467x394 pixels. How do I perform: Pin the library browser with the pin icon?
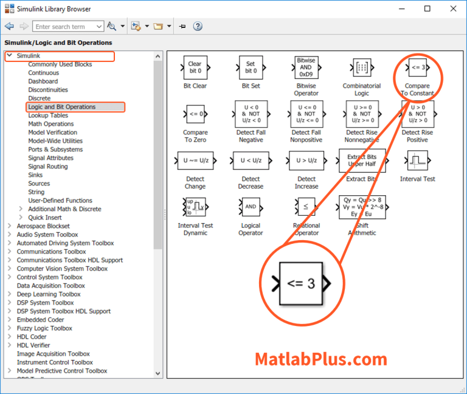tap(182, 26)
